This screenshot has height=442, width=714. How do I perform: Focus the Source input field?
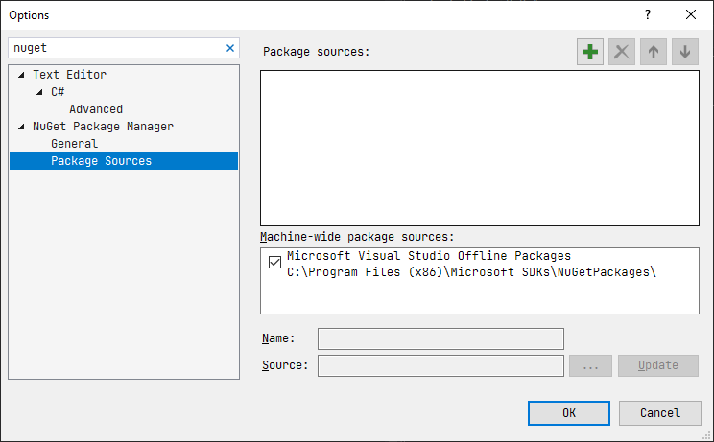[x=440, y=365]
